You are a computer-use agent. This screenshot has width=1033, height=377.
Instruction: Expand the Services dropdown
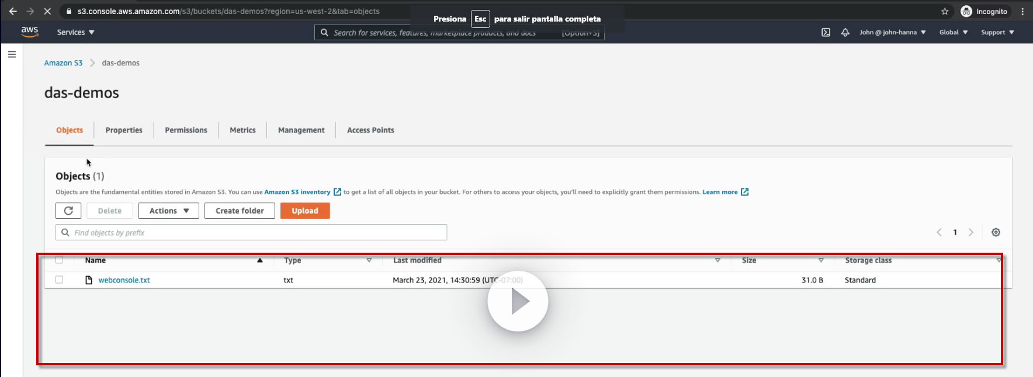(x=75, y=33)
